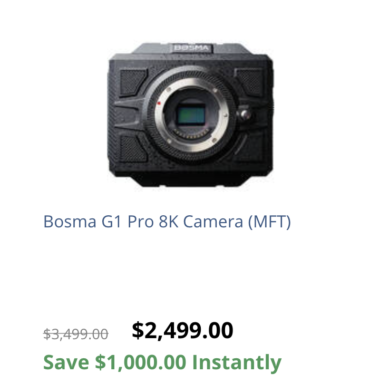Viewport: 369px width, 383px height.
Task: Click the (MFT) text in the title
Action: pos(269,222)
